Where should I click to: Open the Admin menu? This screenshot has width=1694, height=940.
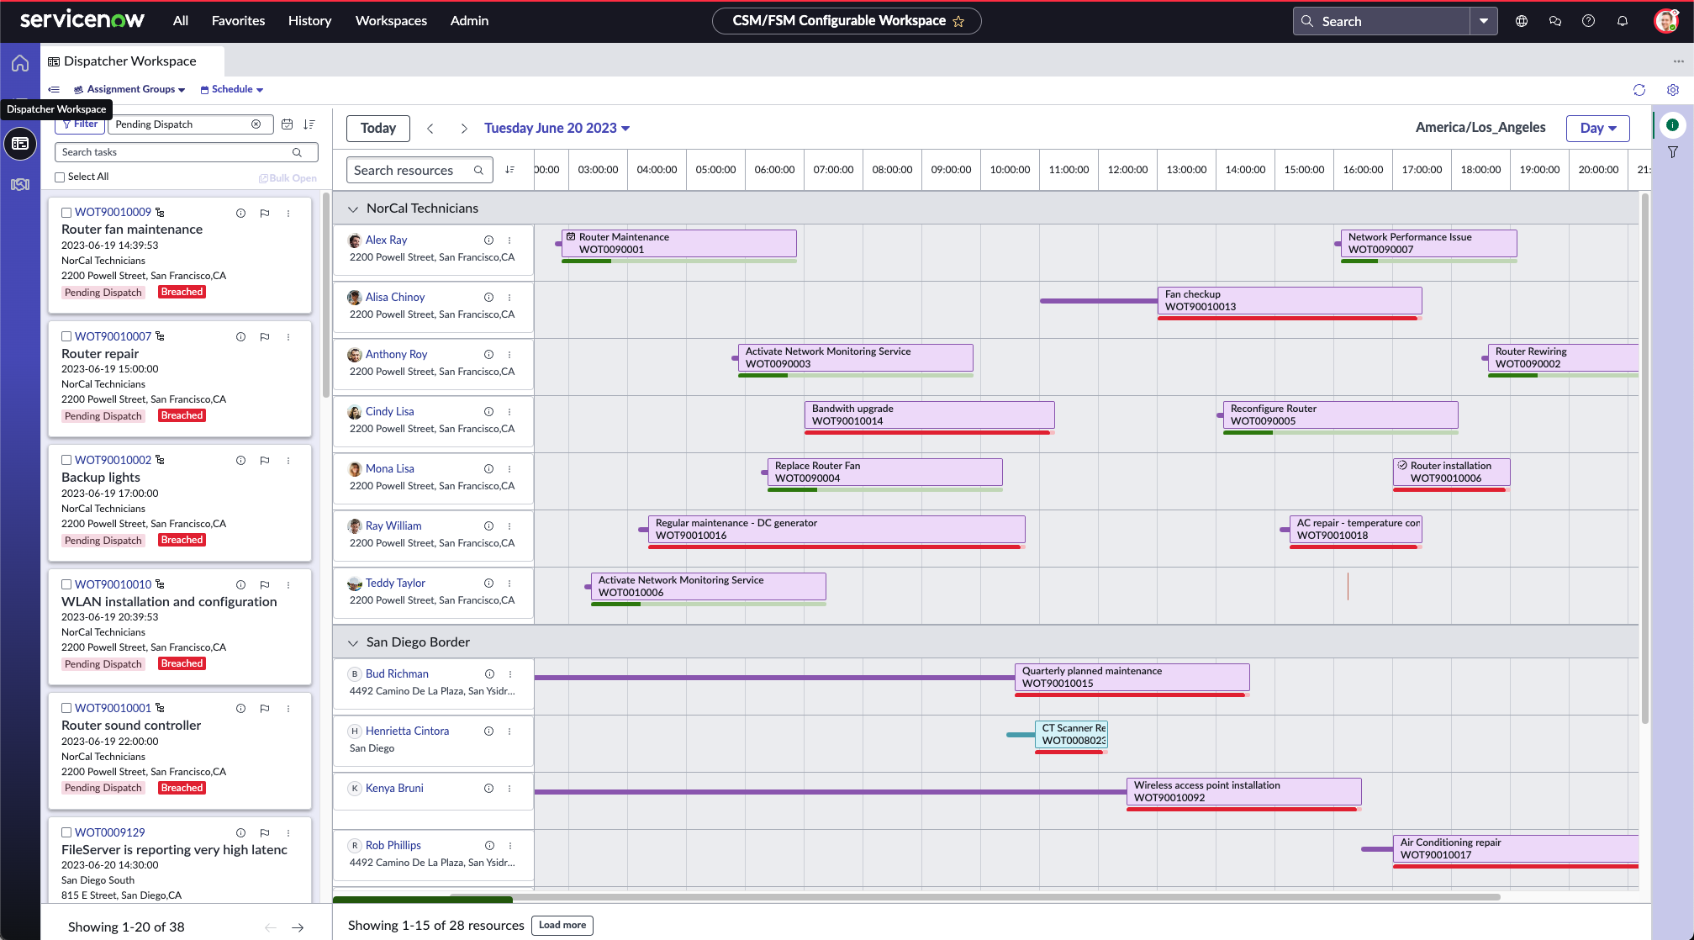click(x=469, y=21)
